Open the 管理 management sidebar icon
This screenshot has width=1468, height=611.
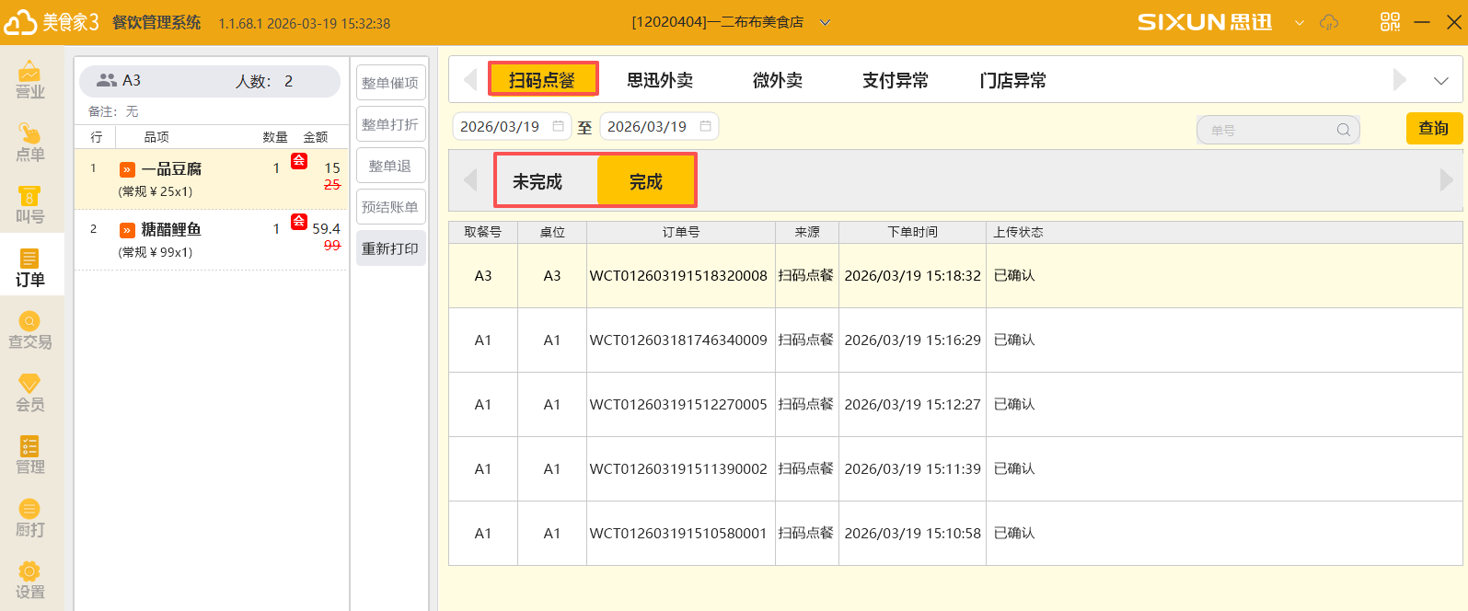[x=29, y=455]
